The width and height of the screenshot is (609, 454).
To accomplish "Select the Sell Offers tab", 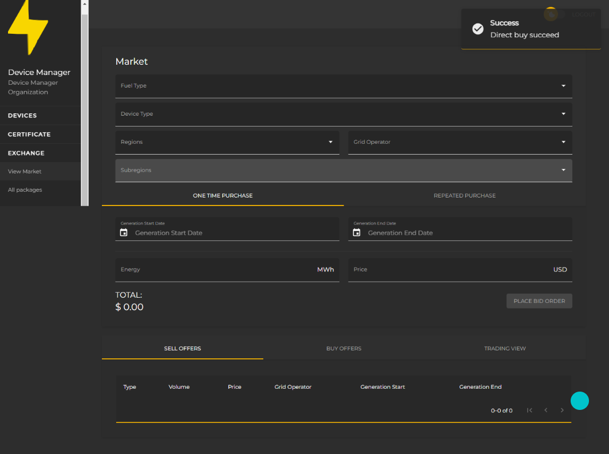I will (183, 349).
